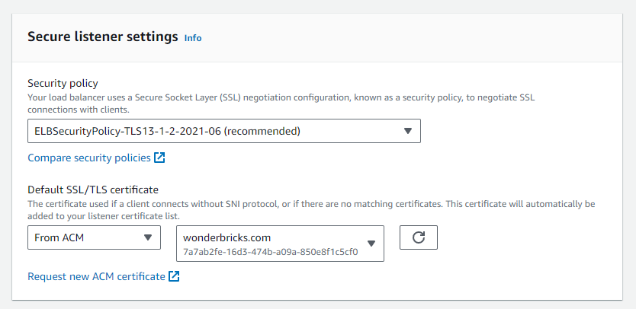Click the wonderbricks.com certificate dropdown triangle
This screenshot has width=636, height=309.
[371, 244]
